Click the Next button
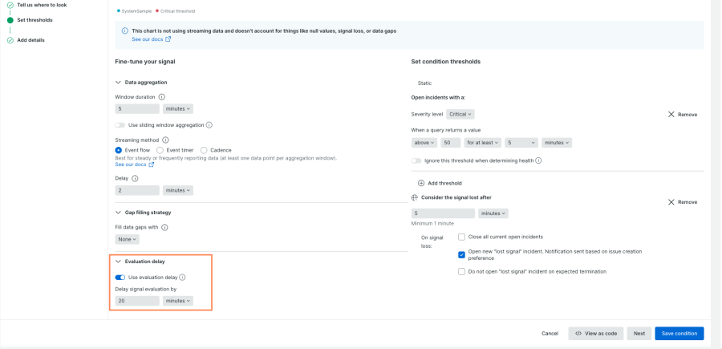722x349 pixels. 639,333
